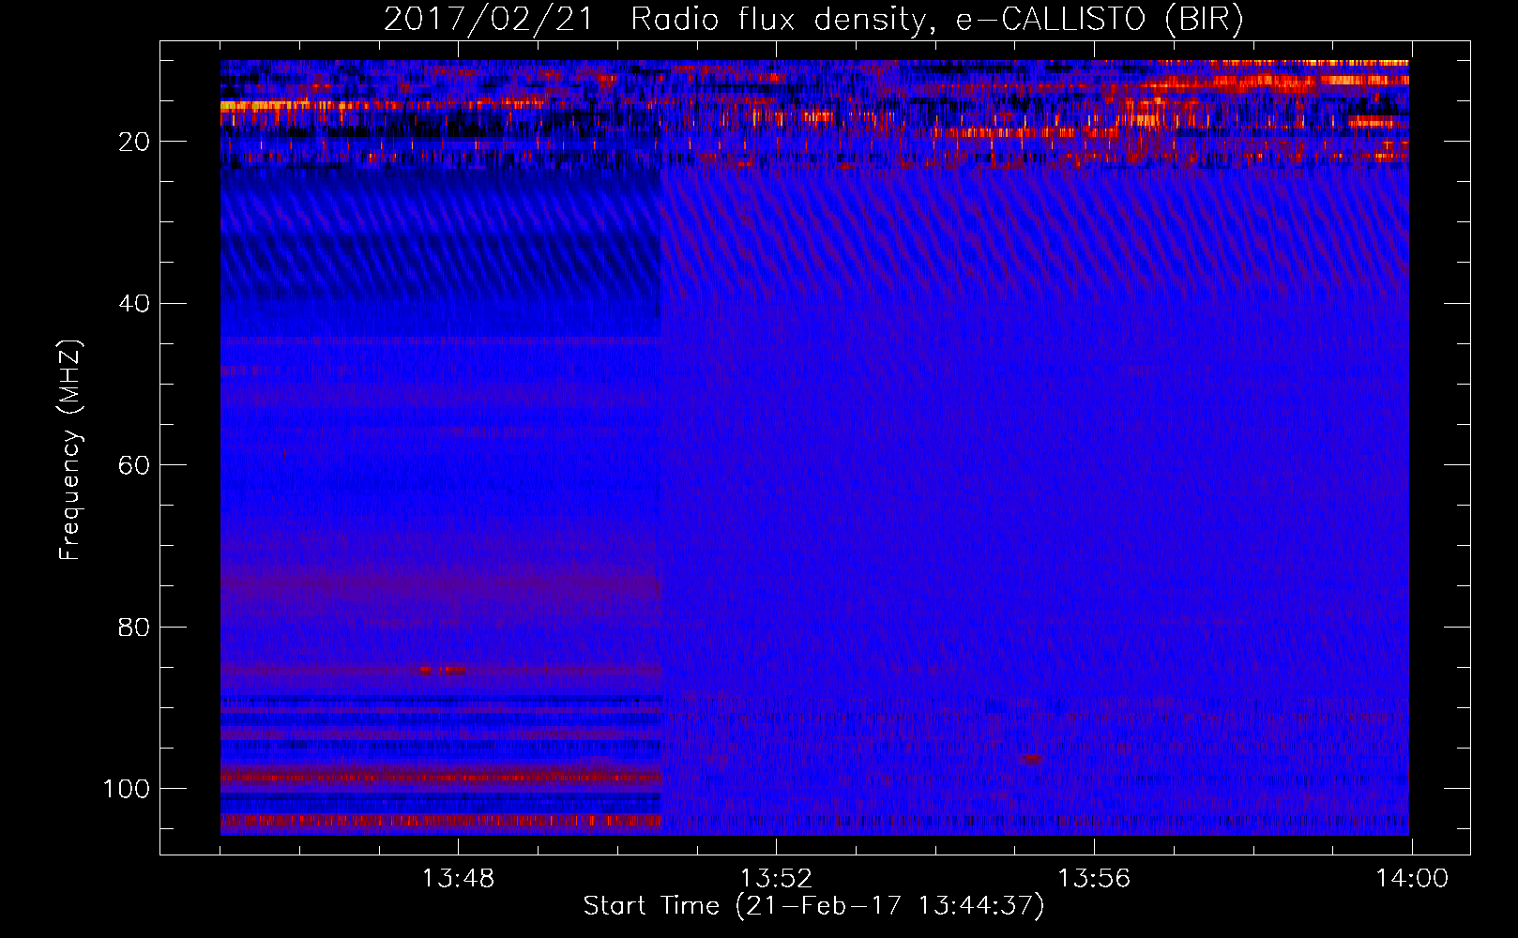Screen dimensions: 1518x938
Task: Click the "60" frequency tick label
Action: tap(135, 465)
